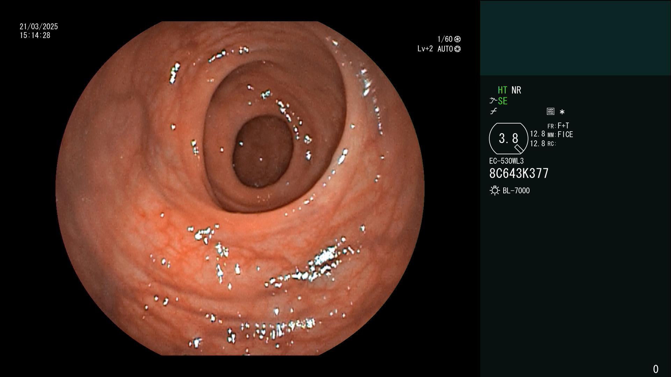Image resolution: width=671 pixels, height=377 pixels.
Task: Click the serial number 8C643K377
Action: 519,173
